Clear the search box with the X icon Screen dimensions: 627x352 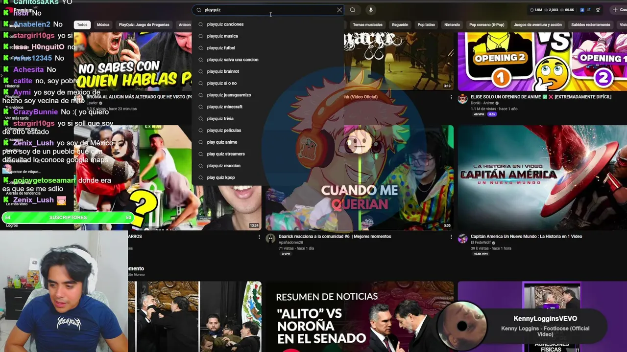(339, 10)
